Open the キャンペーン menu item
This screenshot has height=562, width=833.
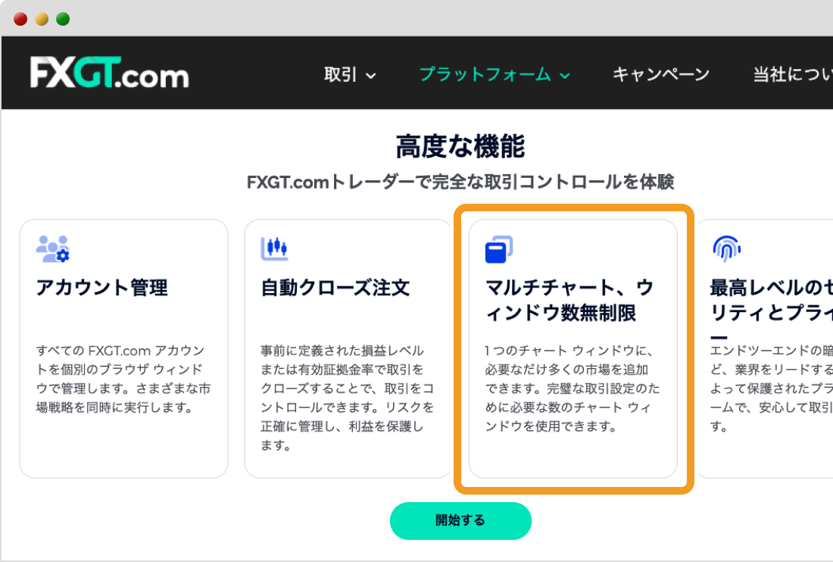tap(660, 74)
